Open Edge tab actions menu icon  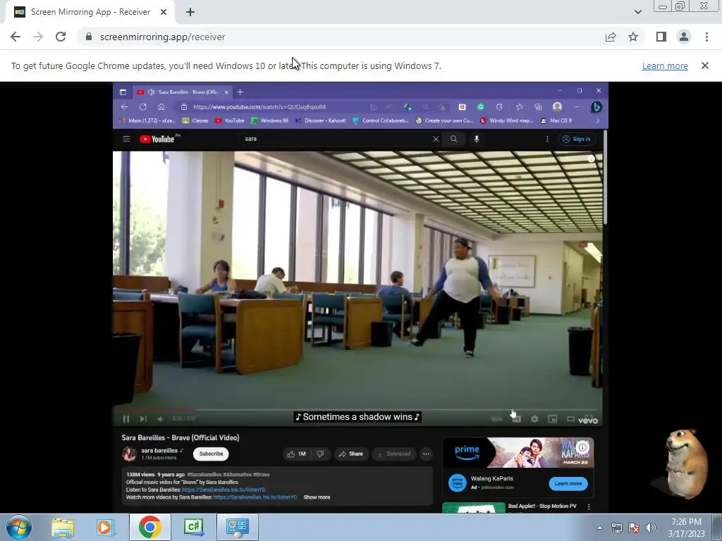(123, 92)
